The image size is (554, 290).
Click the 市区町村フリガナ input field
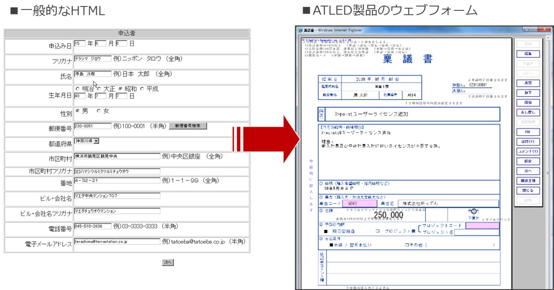click(117, 171)
